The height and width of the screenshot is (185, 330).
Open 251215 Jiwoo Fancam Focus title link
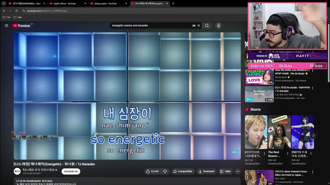(x=292, y=173)
